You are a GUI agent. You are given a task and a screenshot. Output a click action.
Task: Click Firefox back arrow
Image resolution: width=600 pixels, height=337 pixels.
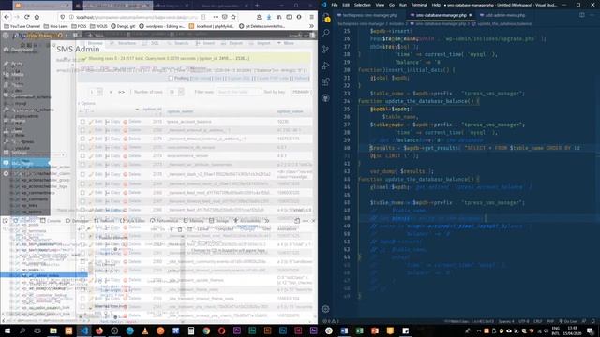click(7, 17)
